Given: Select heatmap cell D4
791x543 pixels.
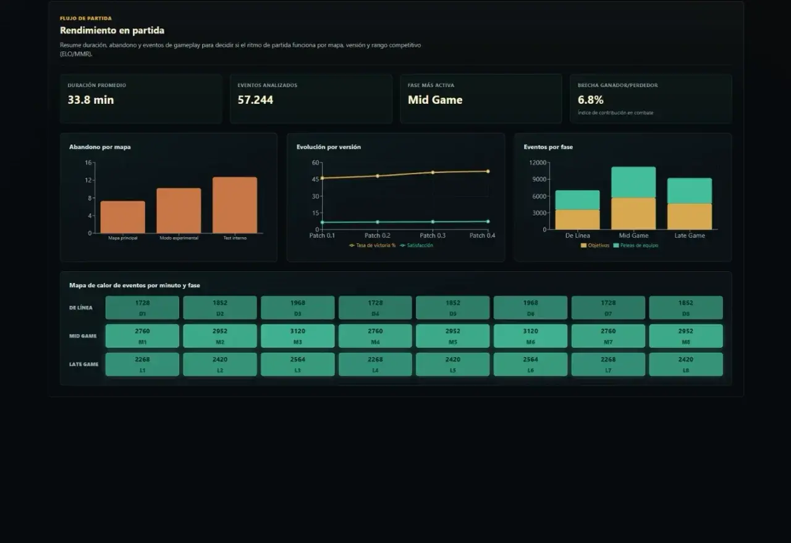Looking at the screenshot, I should (x=375, y=308).
